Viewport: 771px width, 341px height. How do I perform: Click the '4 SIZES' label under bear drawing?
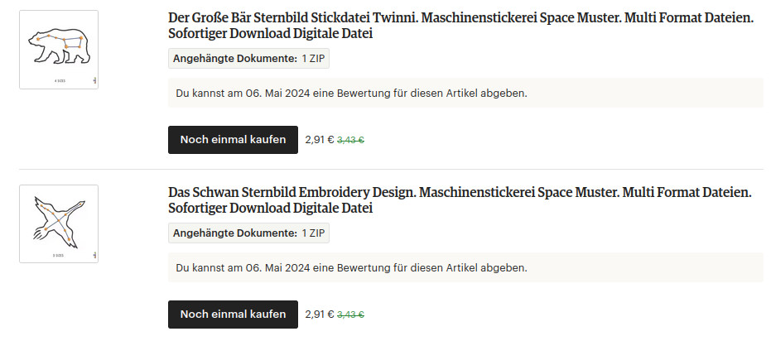pos(59,80)
